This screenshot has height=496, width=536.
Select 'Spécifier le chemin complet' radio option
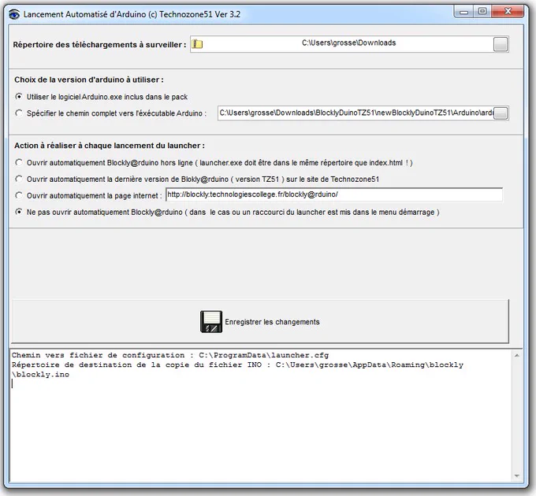tap(111, 113)
